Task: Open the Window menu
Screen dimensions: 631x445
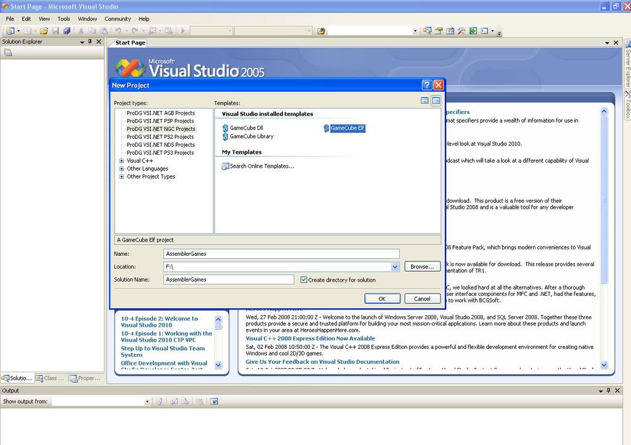Action: click(x=88, y=19)
